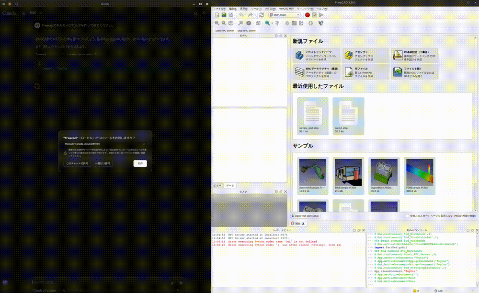479x293 pixels.
Task: Open the sample_part.step recent file thumbnail
Action: pos(312,116)
